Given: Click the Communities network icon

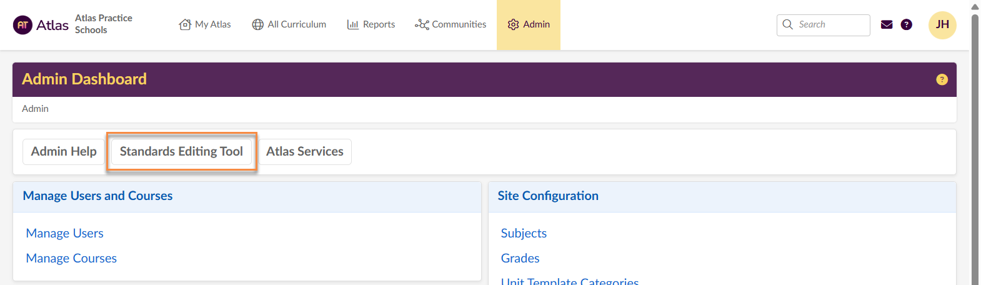Looking at the screenshot, I should (x=422, y=24).
